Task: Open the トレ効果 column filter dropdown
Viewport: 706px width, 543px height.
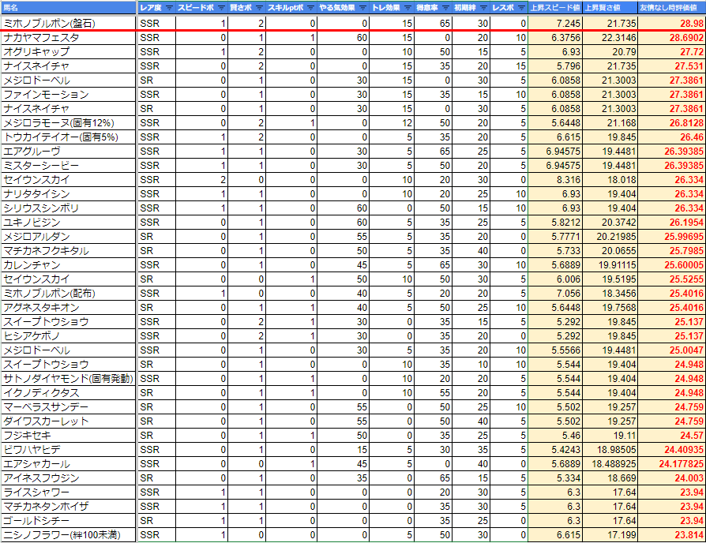Action: click(x=407, y=8)
